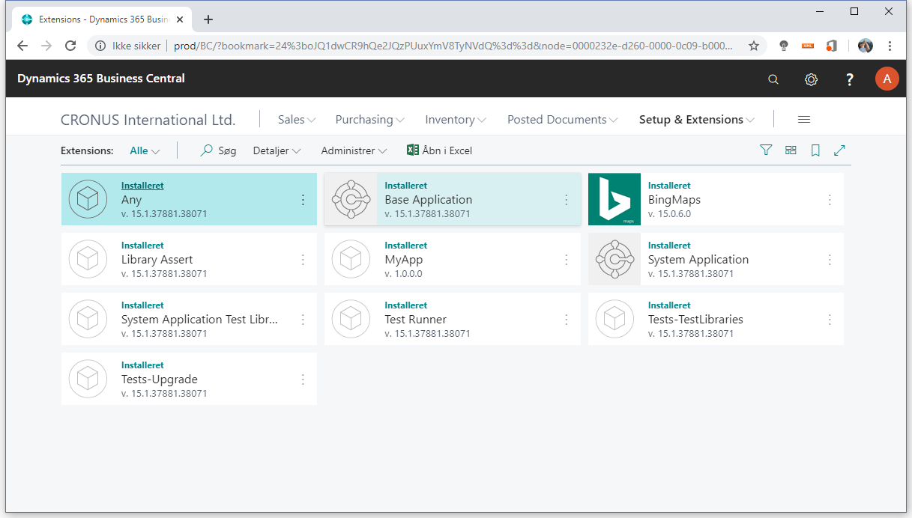Image resolution: width=912 pixels, height=518 pixels.
Task: Open the site info 'Ikke sikker' indicator
Action: click(x=128, y=46)
